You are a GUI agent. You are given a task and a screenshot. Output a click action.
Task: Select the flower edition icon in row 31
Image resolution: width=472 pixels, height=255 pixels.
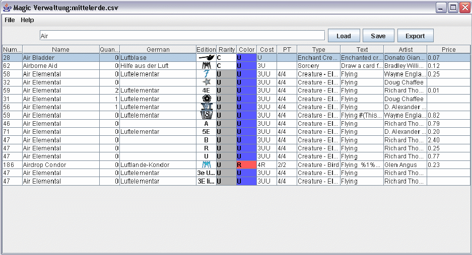(x=206, y=99)
